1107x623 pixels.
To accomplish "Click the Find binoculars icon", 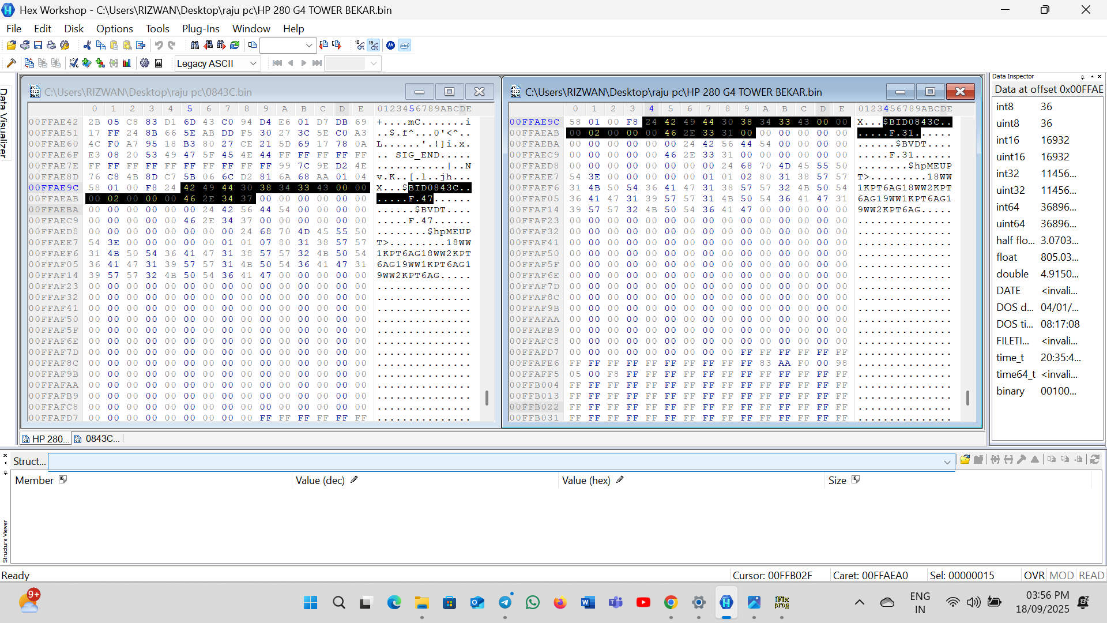I will [194, 45].
